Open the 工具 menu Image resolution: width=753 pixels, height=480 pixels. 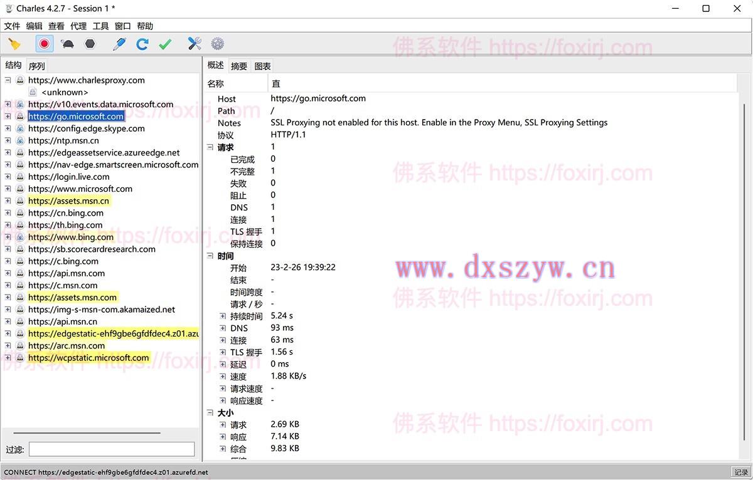(x=100, y=26)
